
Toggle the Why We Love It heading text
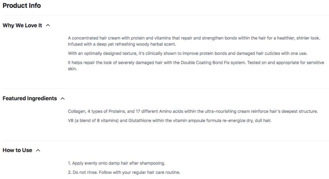click(22, 25)
